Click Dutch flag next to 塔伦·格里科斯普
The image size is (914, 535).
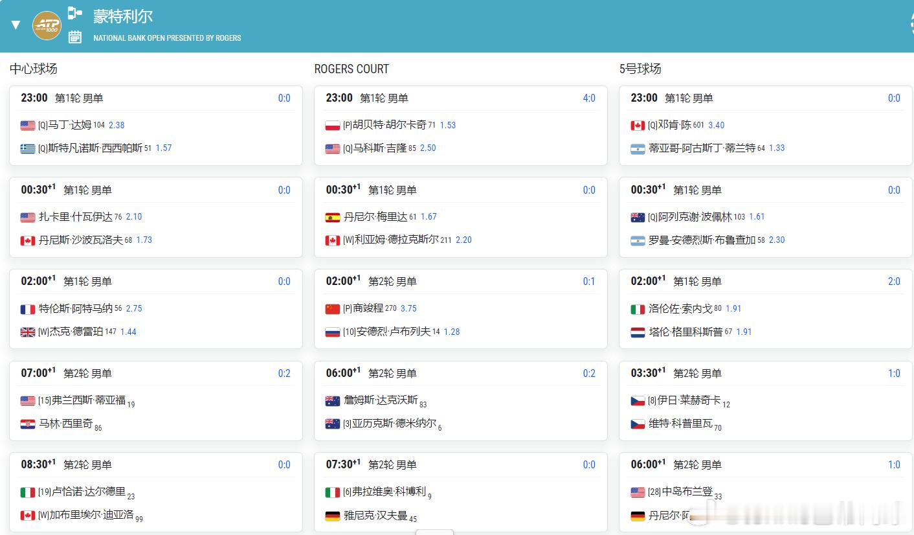(638, 333)
